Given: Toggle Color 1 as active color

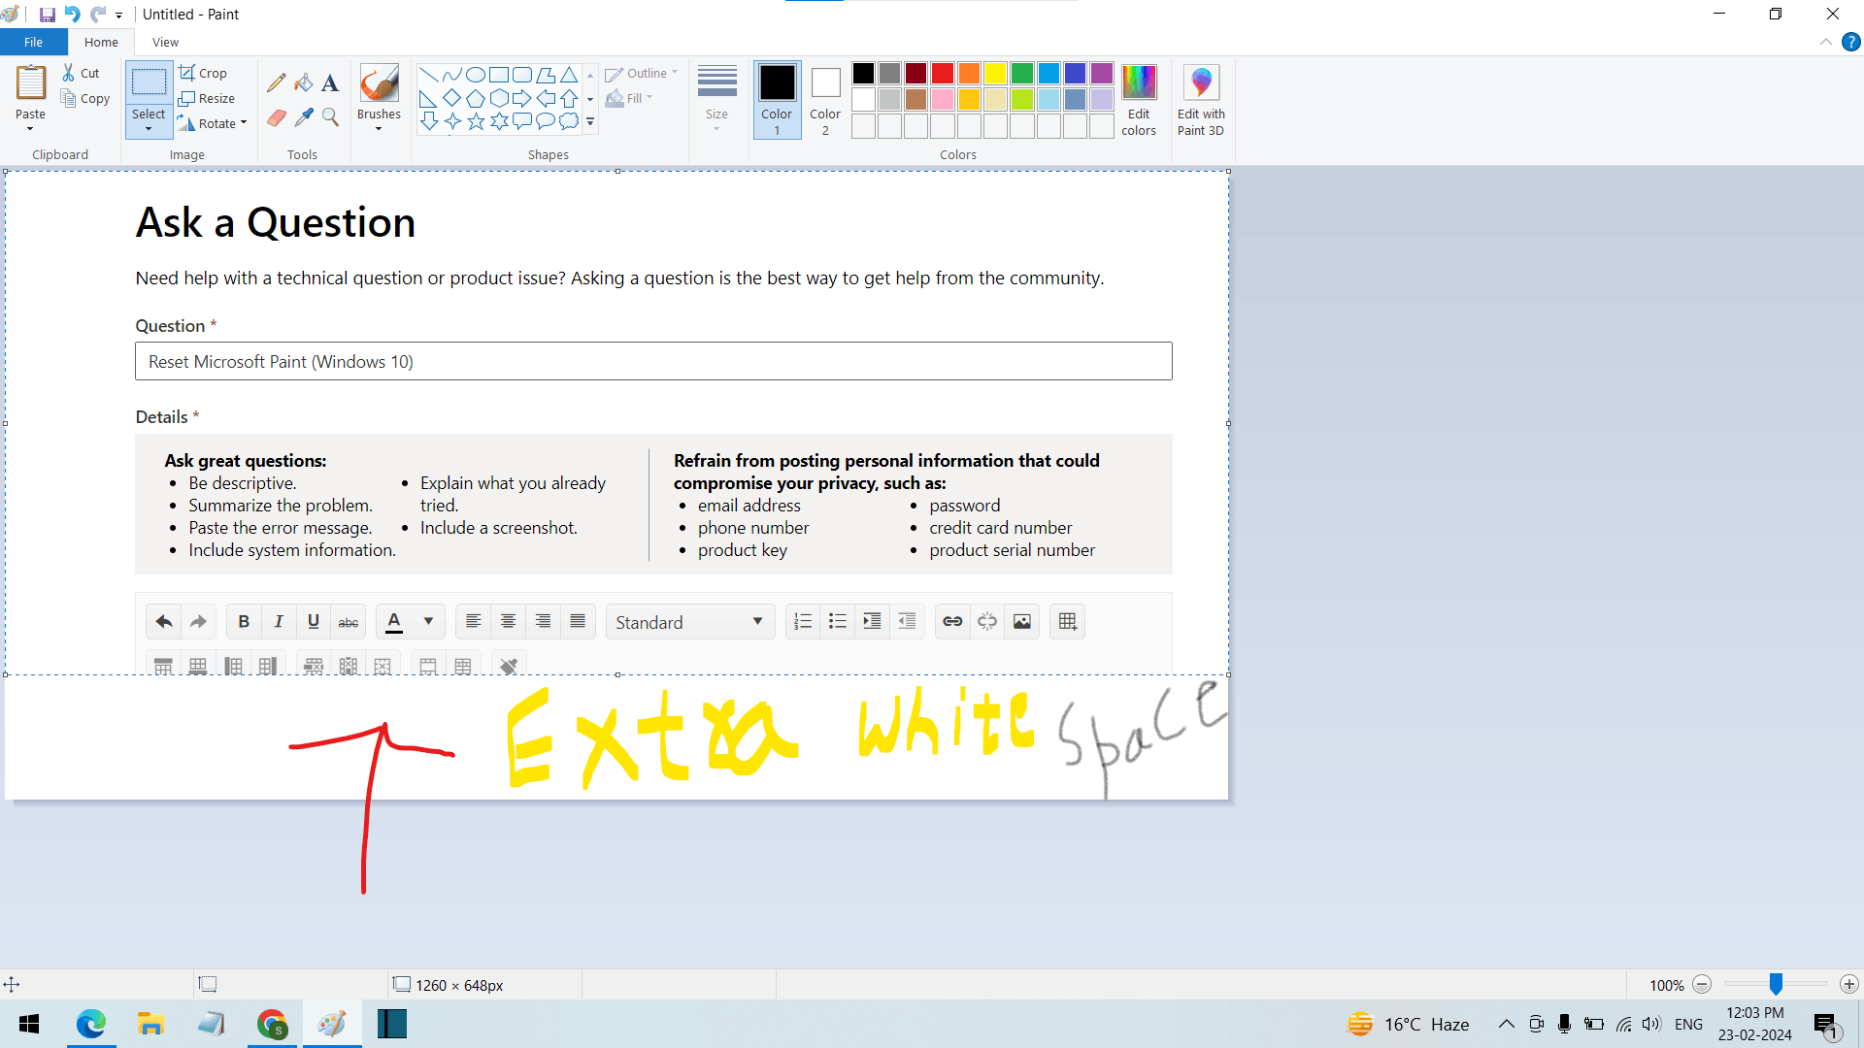Looking at the screenshot, I should 777,100.
